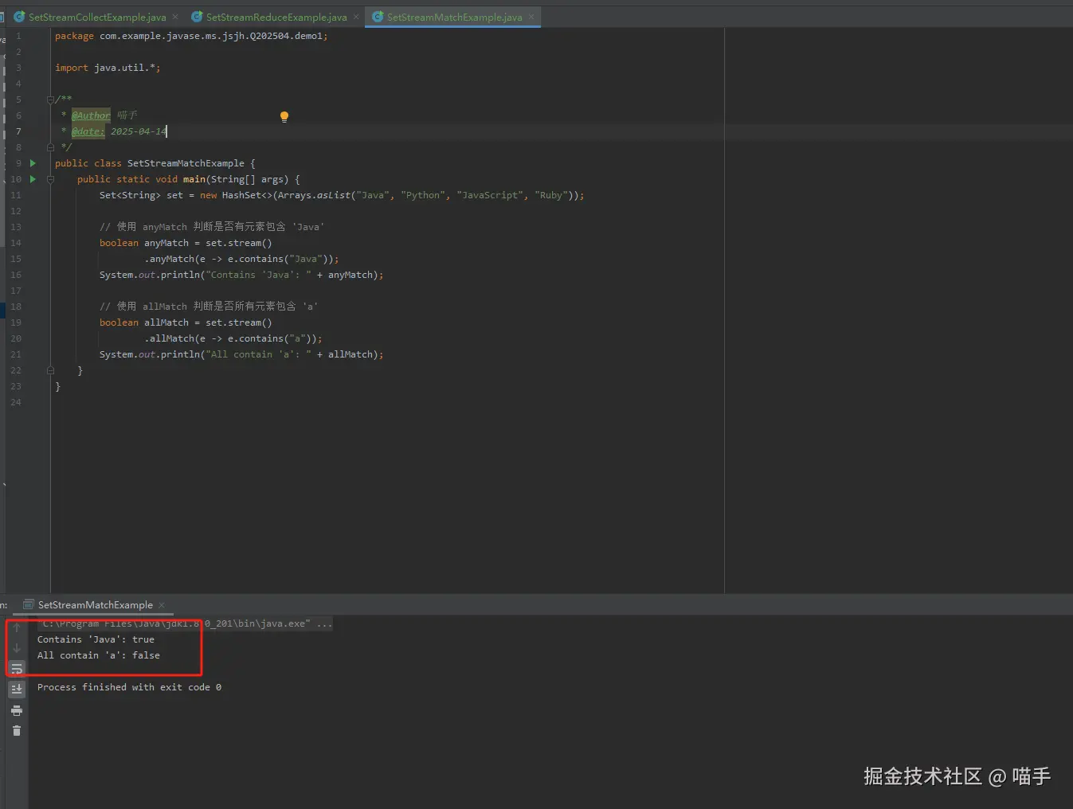Select the SetStreamMatchExample run tab
The image size is (1073, 809).
(96, 605)
